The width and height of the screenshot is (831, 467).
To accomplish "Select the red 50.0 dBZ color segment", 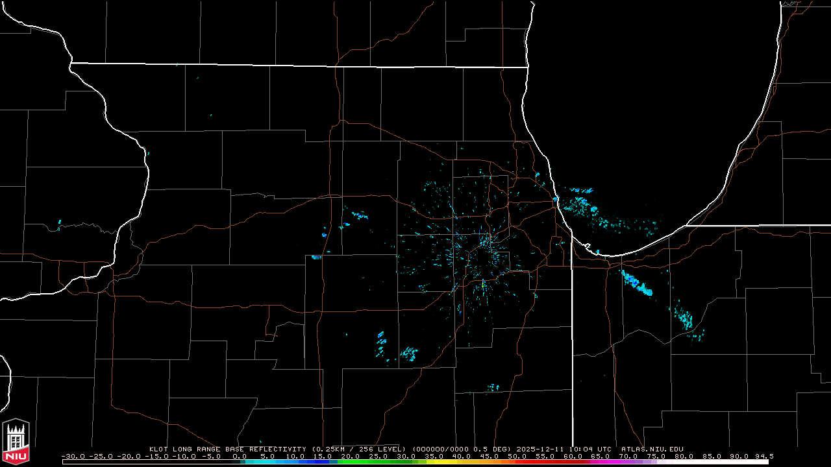I will pos(517,462).
